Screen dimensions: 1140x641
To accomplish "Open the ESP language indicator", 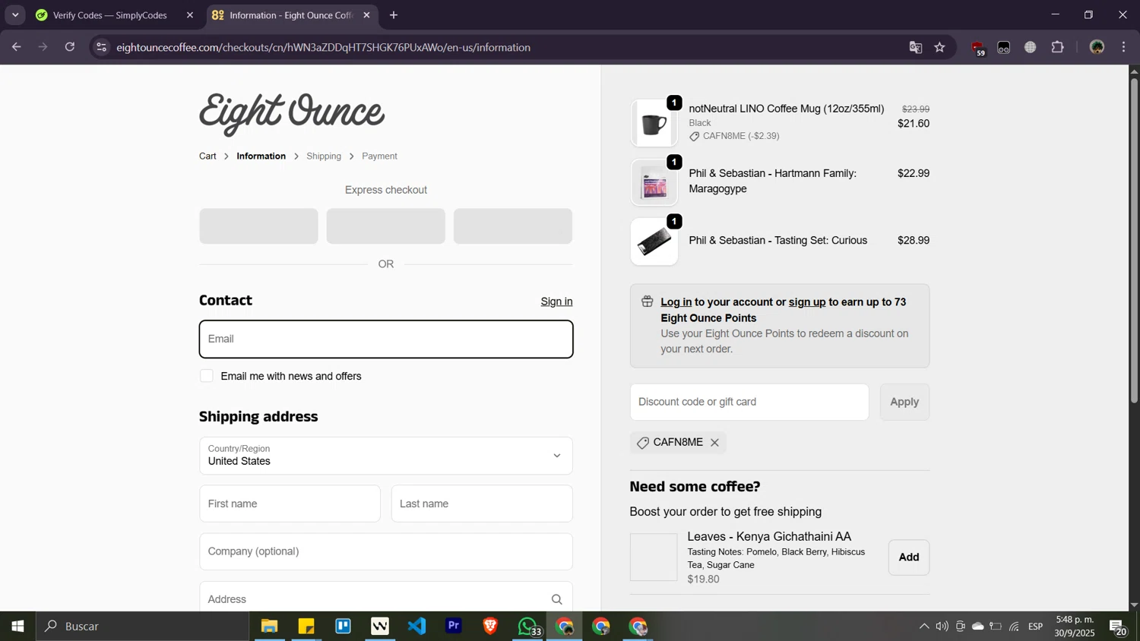I will tap(1036, 627).
